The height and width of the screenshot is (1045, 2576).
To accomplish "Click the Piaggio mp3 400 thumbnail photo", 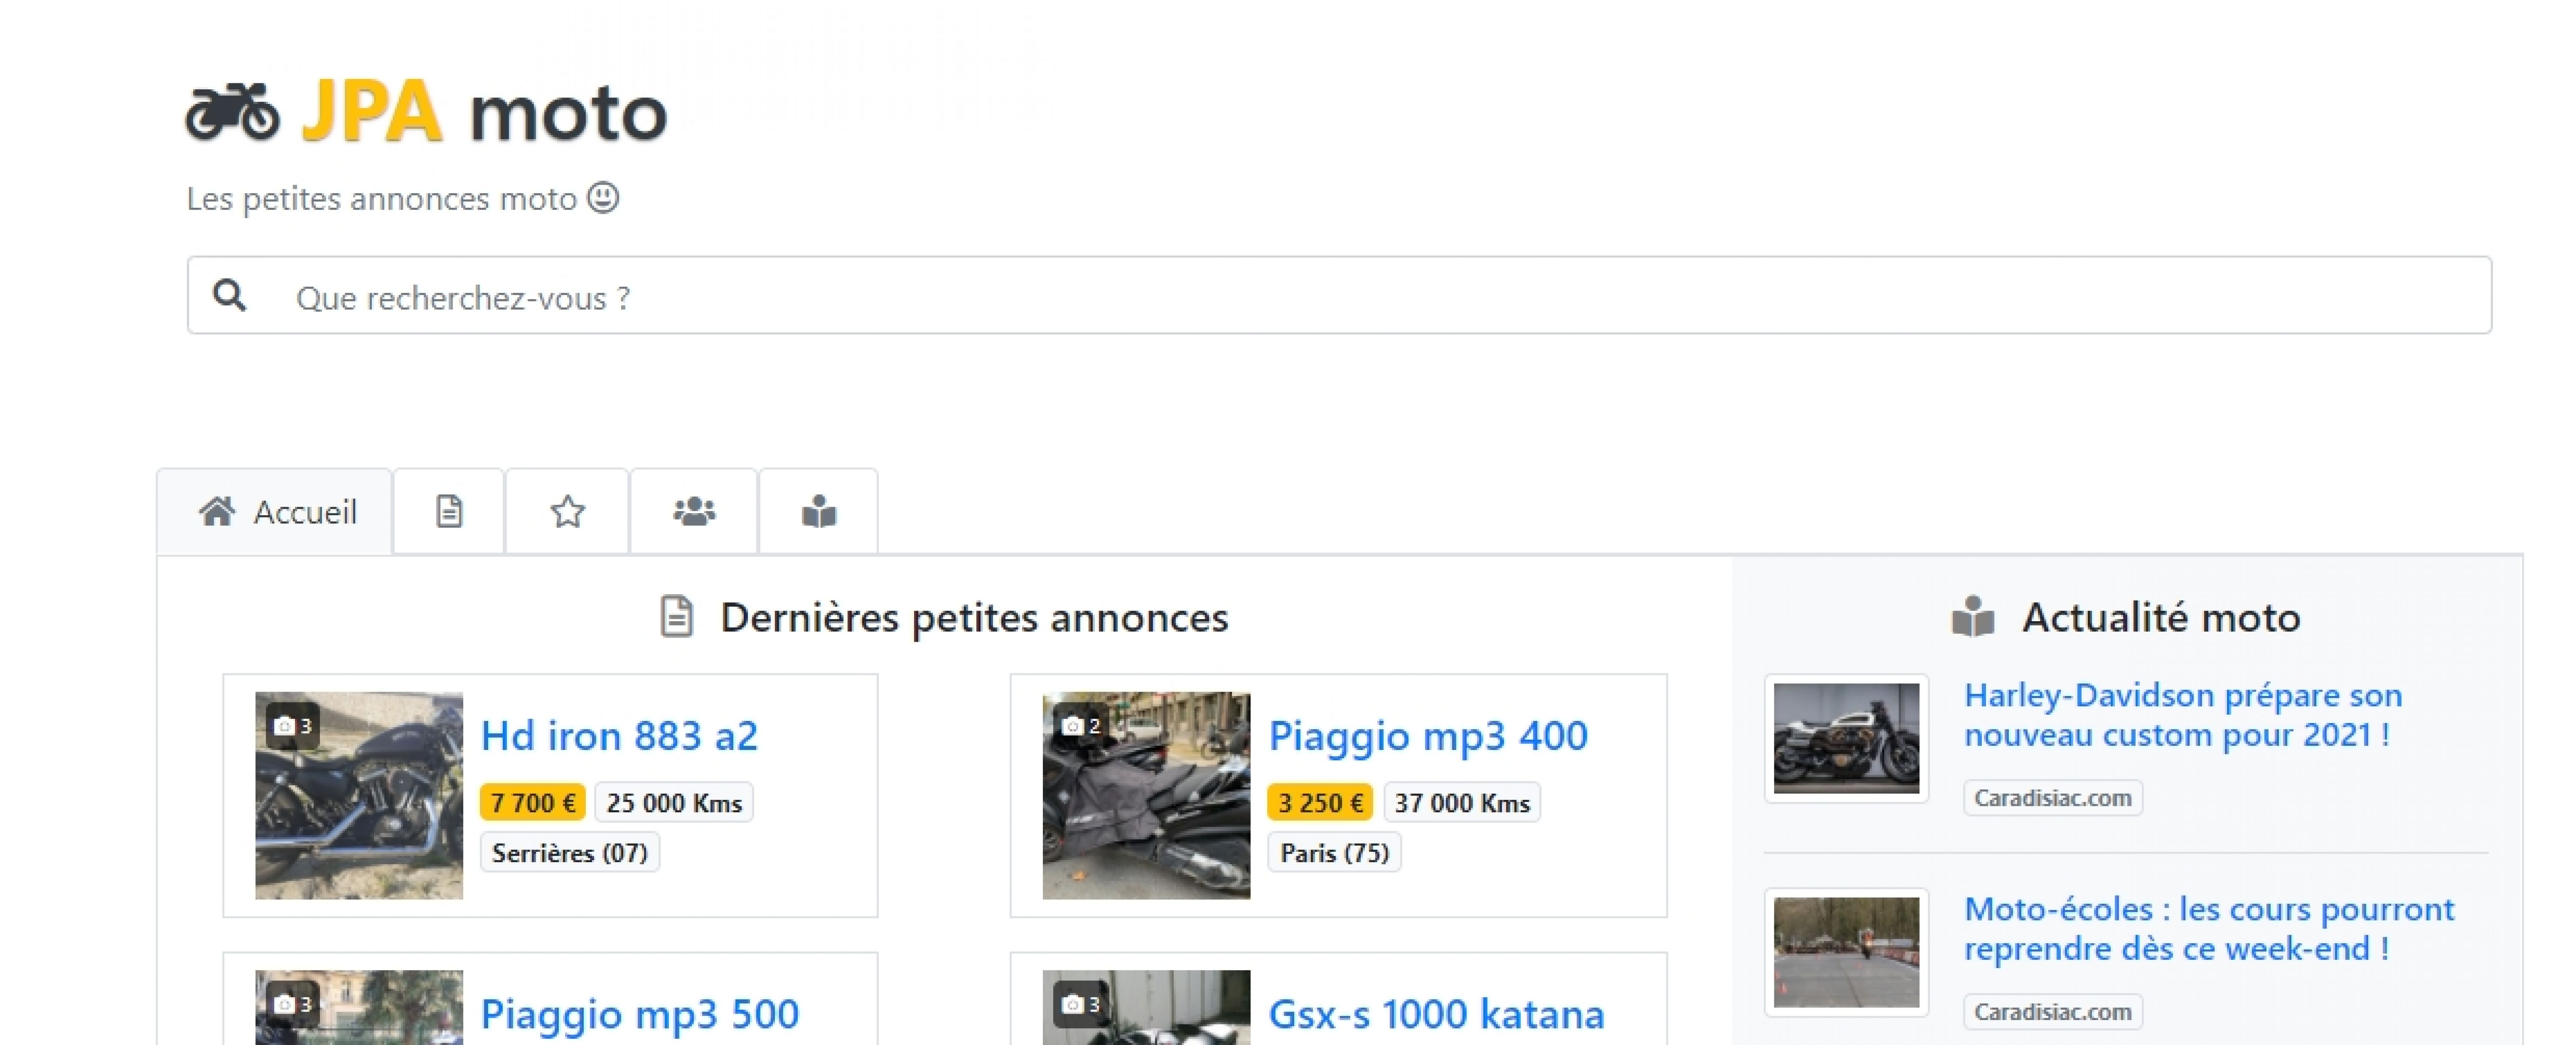I will pyautogui.click(x=1146, y=796).
